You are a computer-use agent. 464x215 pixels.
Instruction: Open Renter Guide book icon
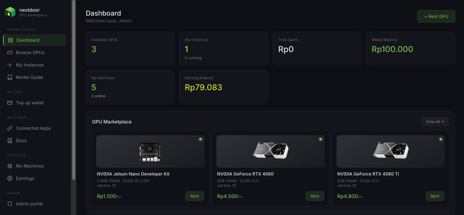coord(10,77)
